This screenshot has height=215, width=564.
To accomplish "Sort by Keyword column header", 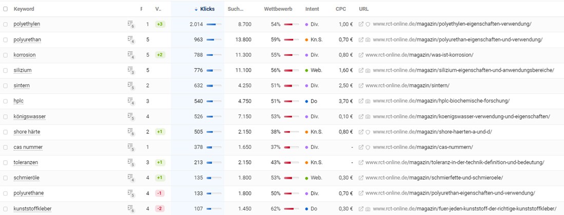I will 24,9.
